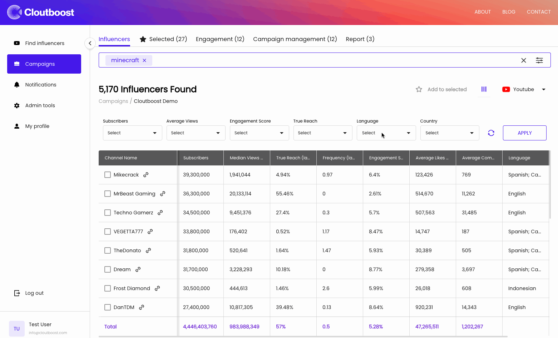Check the DanTDM row checkbox
This screenshot has width=558, height=338.
pos(108,307)
